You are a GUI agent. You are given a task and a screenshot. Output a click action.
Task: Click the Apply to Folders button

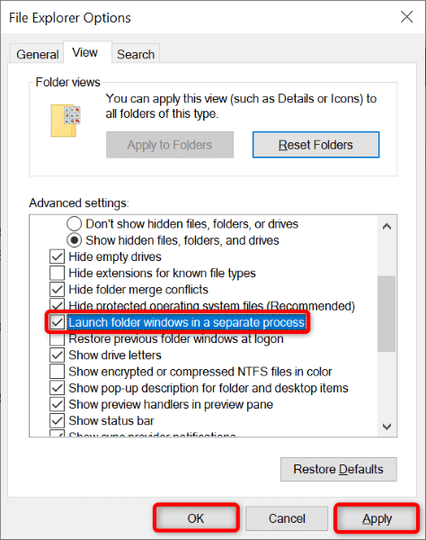[x=170, y=145]
